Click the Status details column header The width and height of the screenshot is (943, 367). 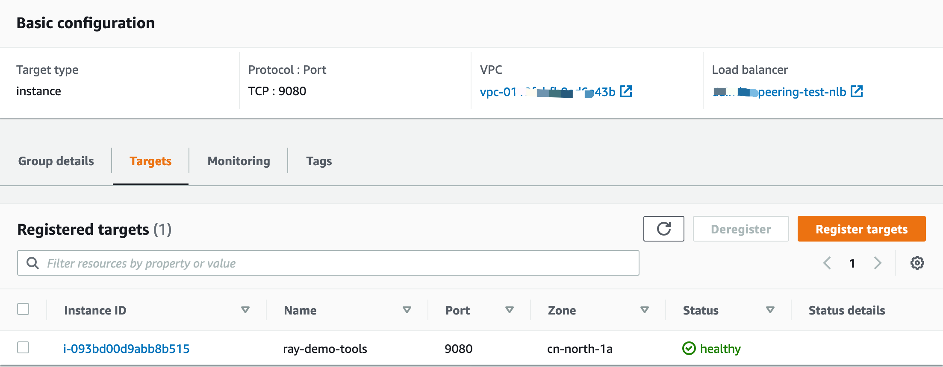point(847,310)
